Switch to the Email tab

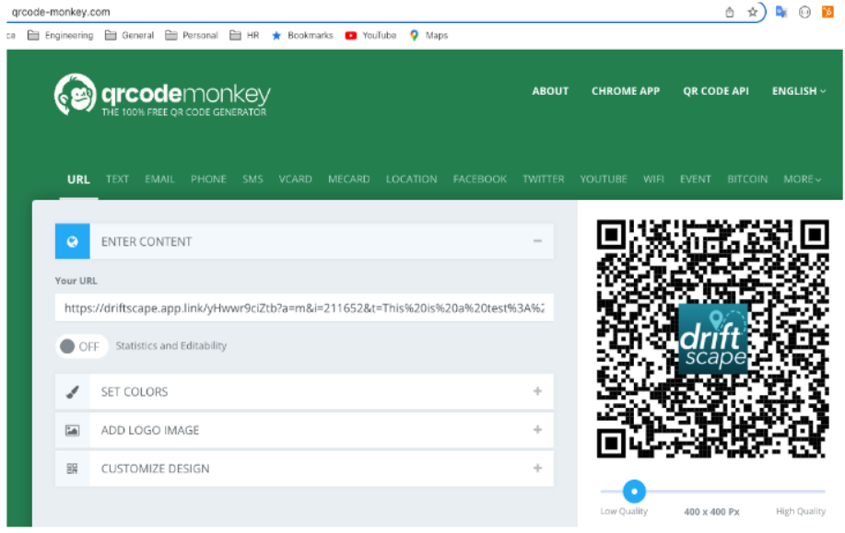pos(159,180)
